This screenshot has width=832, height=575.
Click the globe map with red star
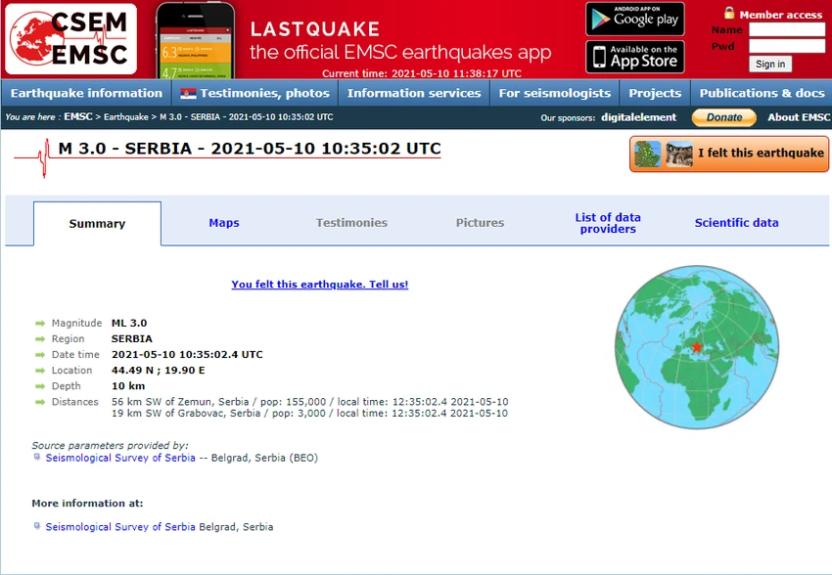[697, 347]
